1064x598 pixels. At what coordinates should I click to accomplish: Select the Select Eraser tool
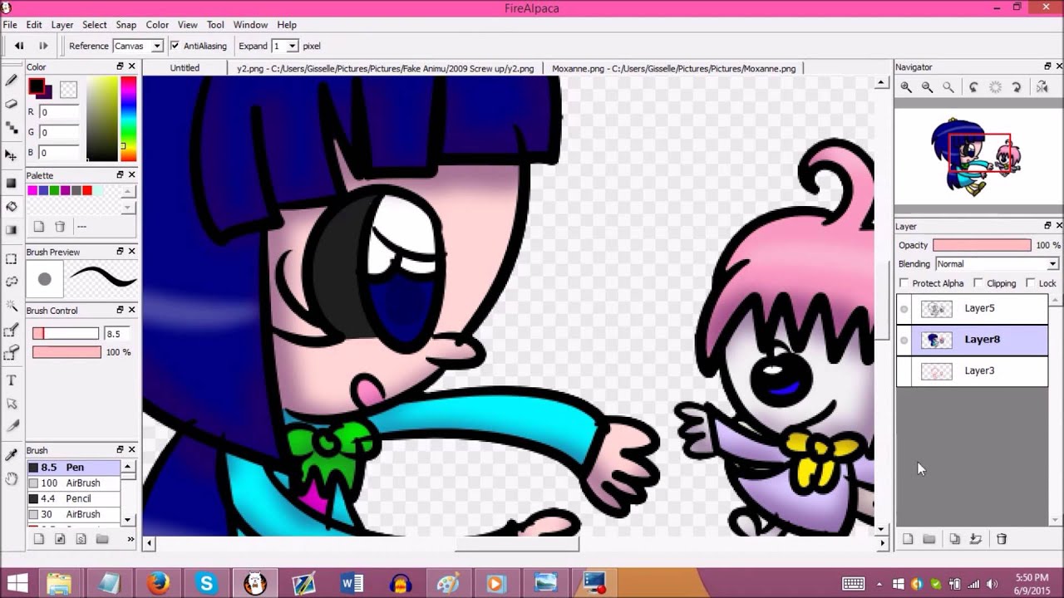point(11,354)
